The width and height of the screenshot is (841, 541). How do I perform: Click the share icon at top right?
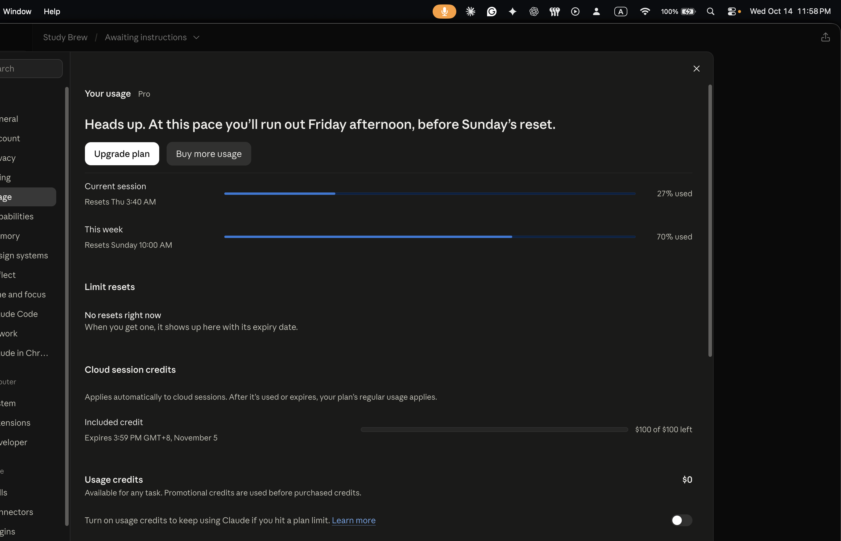click(826, 37)
